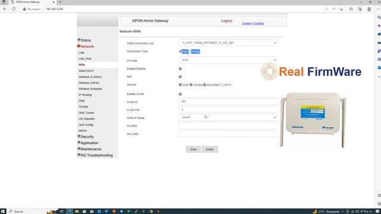Uncheck the TR-069 service checkbox
This screenshot has height=214, width=381.
tap(191, 85)
